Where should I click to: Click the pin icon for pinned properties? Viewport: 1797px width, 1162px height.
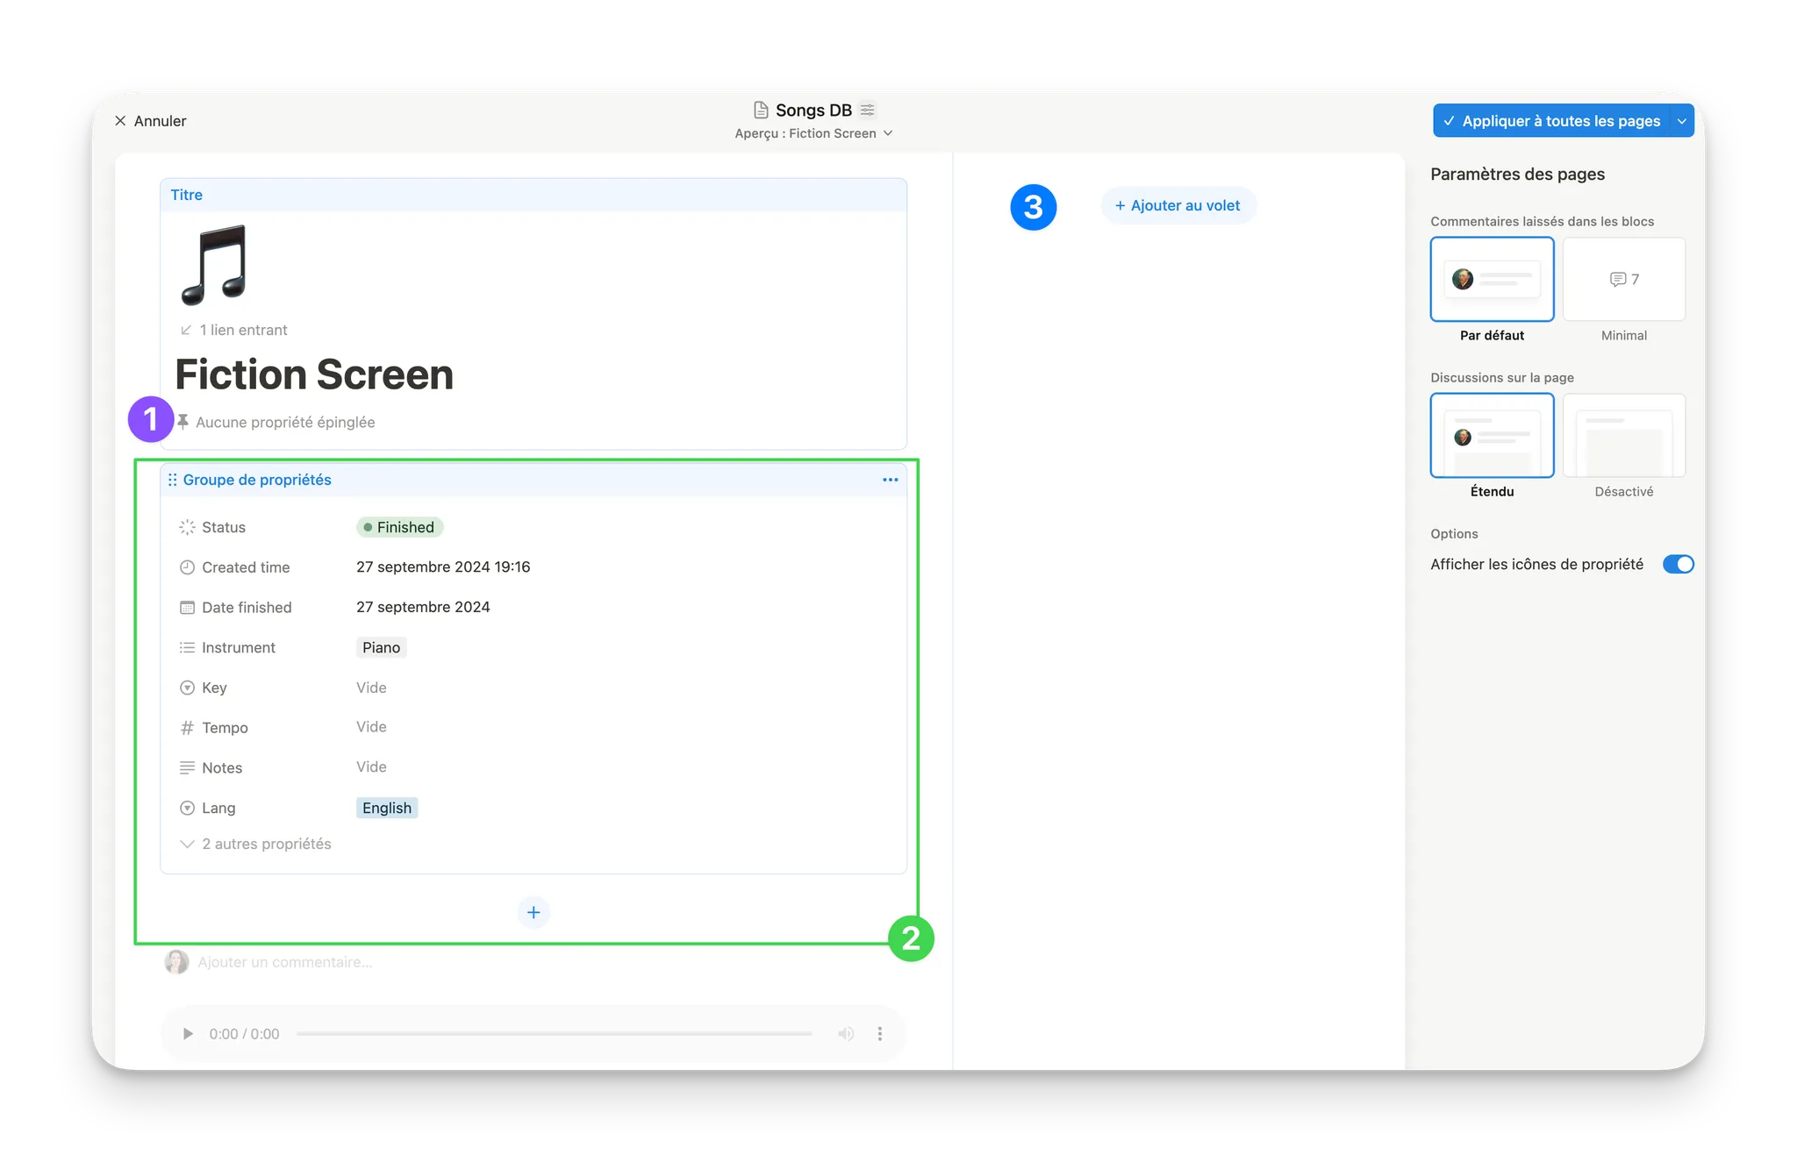pyautogui.click(x=183, y=422)
